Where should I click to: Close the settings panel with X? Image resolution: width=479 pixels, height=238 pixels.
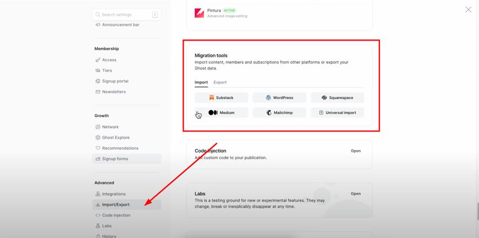click(468, 10)
